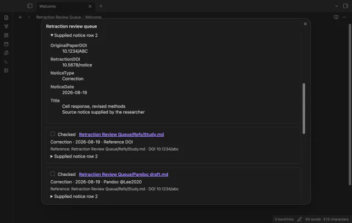Add a new tab with plus button
The height and width of the screenshot is (223, 352).
[101, 6]
